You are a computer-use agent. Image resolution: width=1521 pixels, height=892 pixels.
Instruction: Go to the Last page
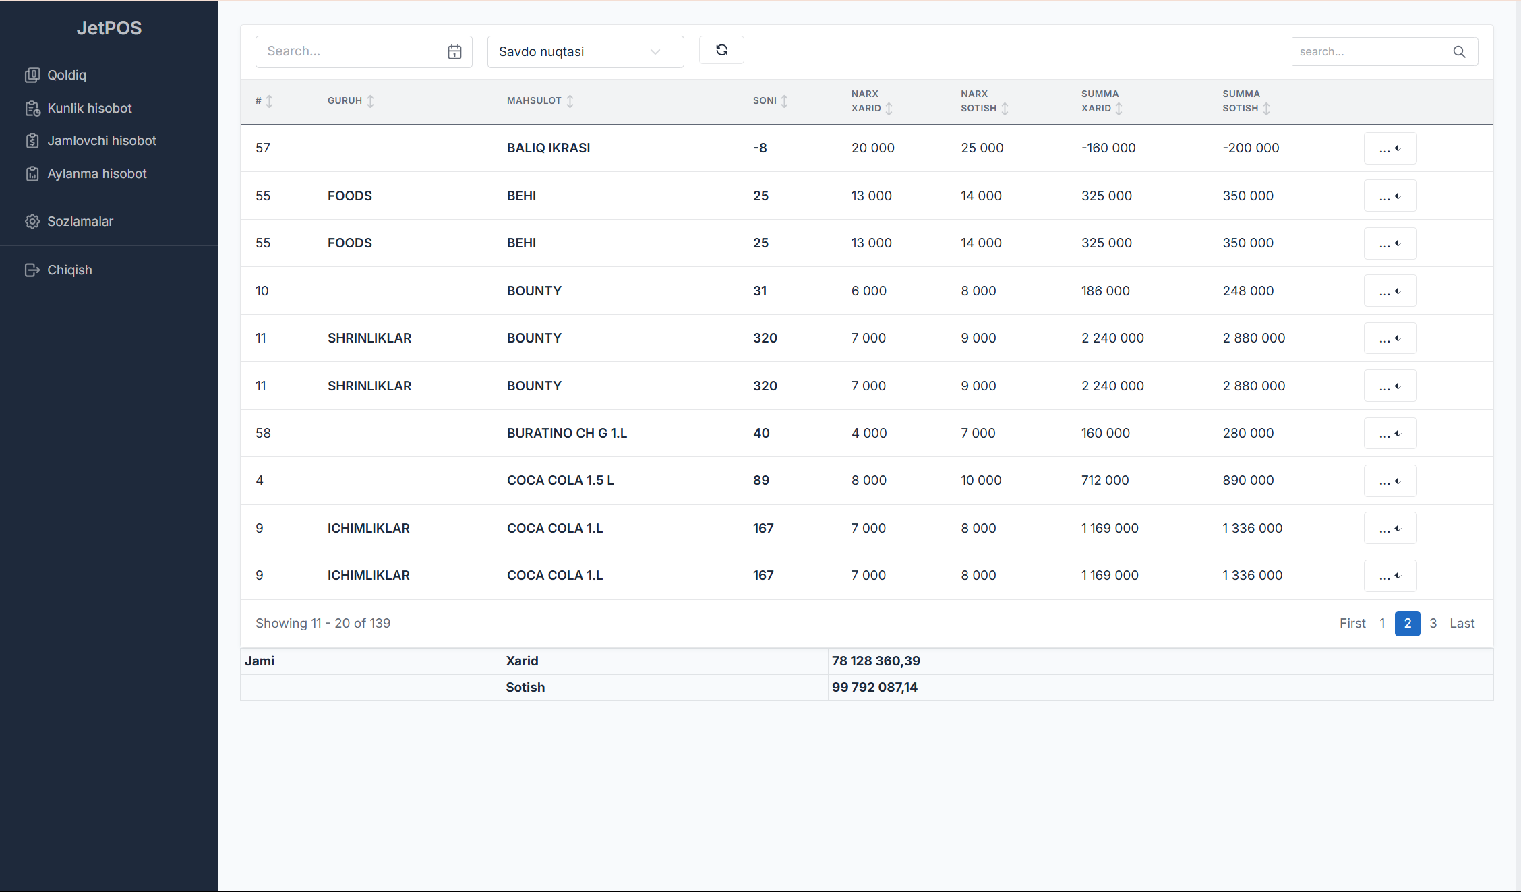point(1462,624)
